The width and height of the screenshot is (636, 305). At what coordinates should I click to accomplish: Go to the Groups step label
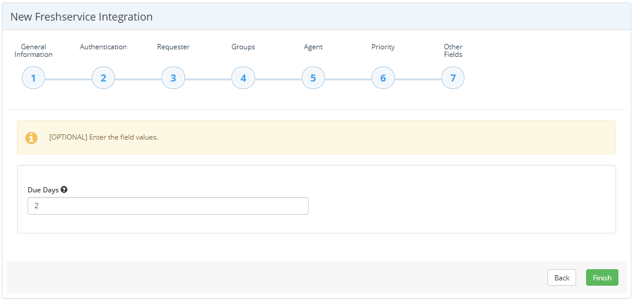(243, 47)
